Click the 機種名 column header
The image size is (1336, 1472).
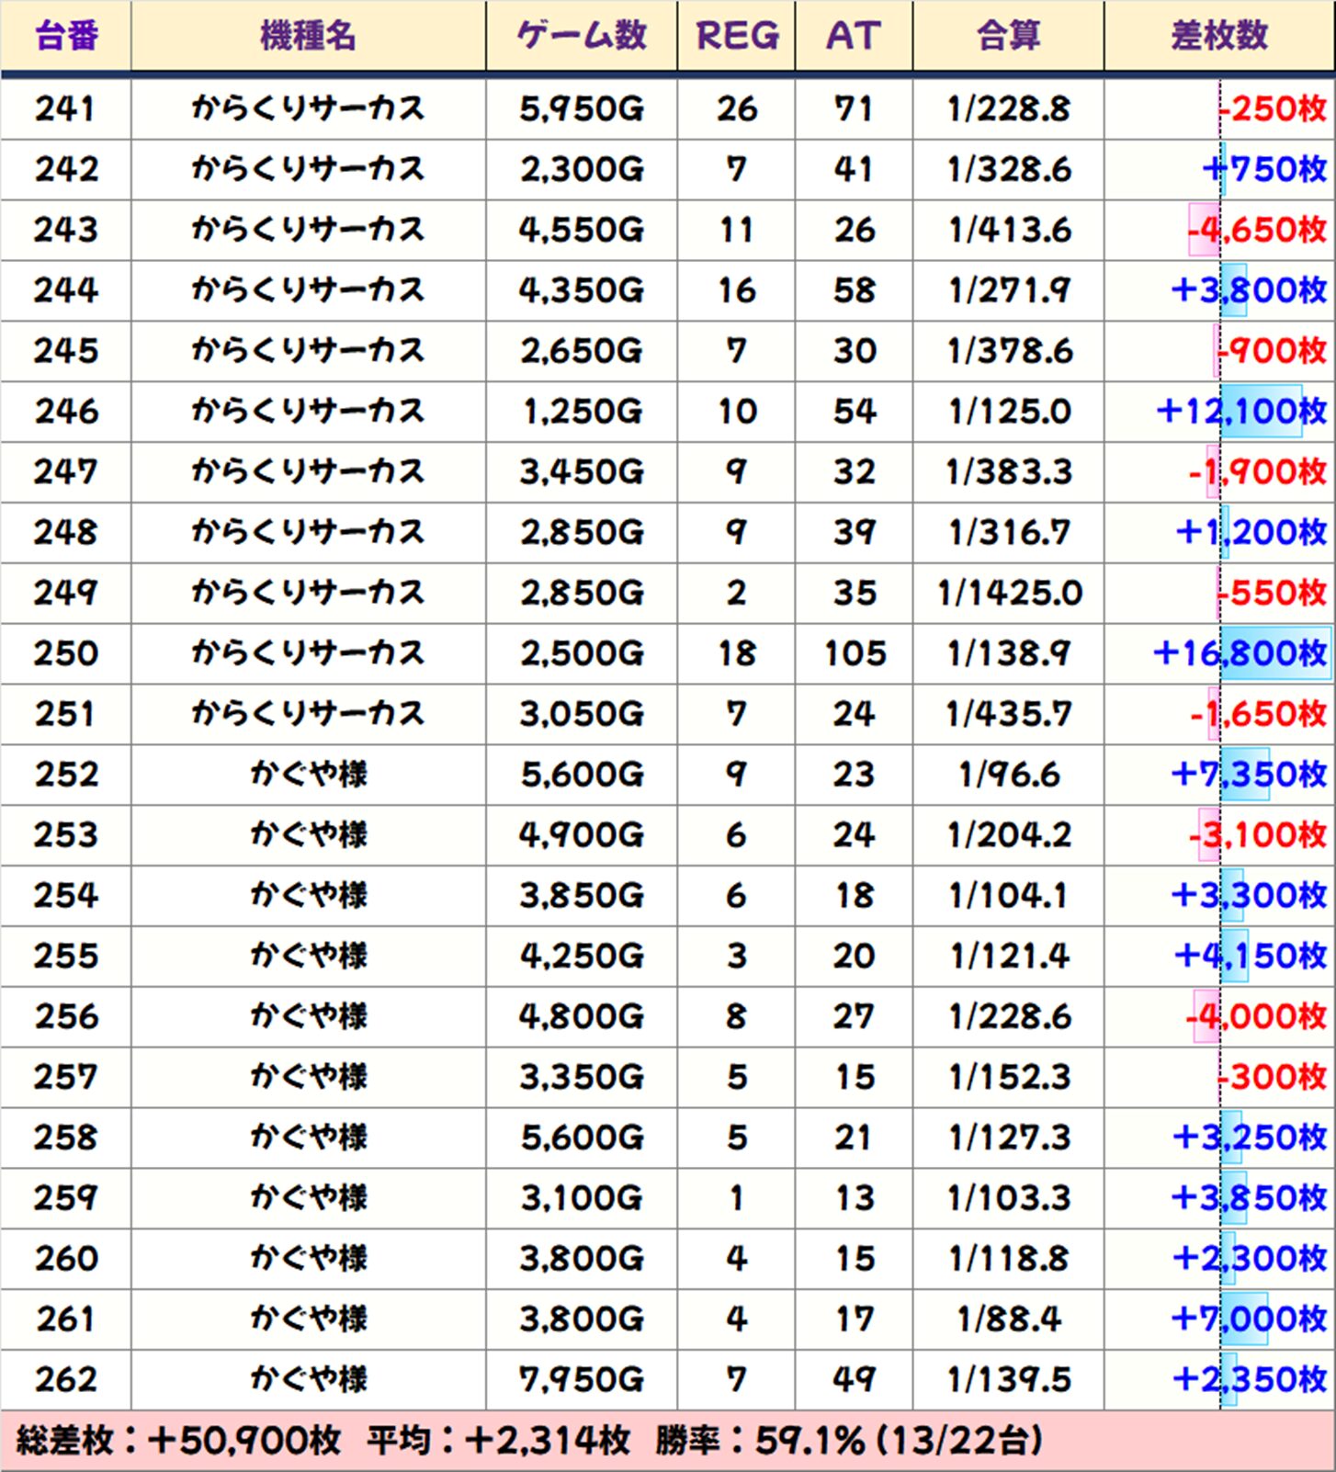[x=308, y=36]
